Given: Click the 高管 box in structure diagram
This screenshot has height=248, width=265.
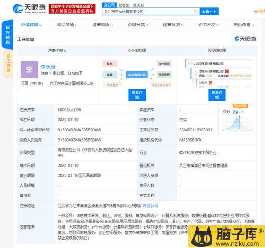Looking at the screenshot, I should (110, 75).
